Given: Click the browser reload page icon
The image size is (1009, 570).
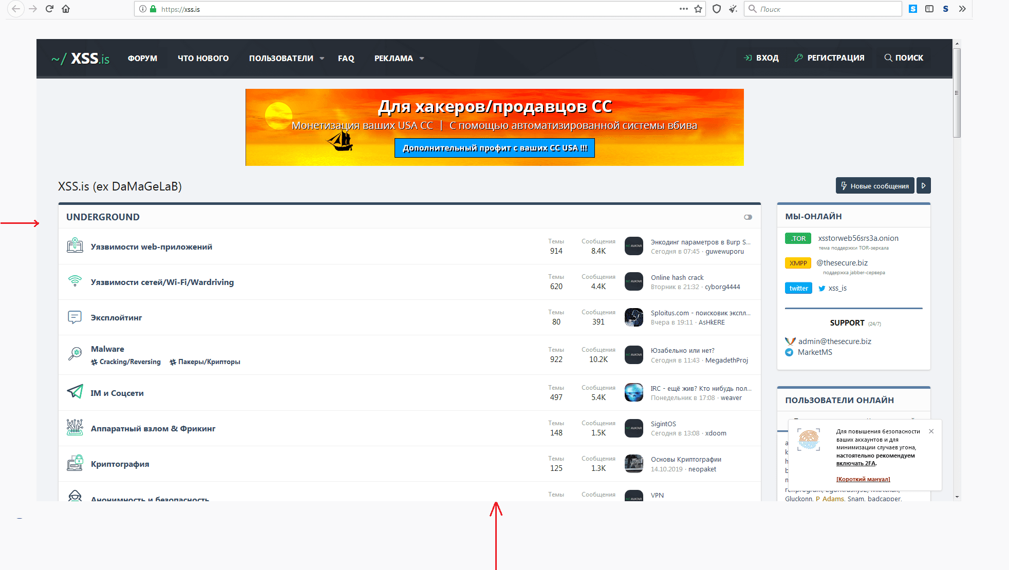Looking at the screenshot, I should tap(49, 9).
